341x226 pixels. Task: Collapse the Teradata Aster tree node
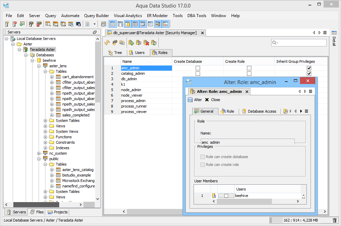19,50
